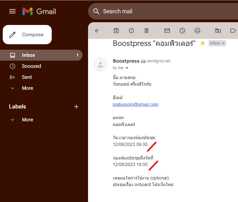
Task: Click the back arrow to inbox
Action: coord(97,31)
